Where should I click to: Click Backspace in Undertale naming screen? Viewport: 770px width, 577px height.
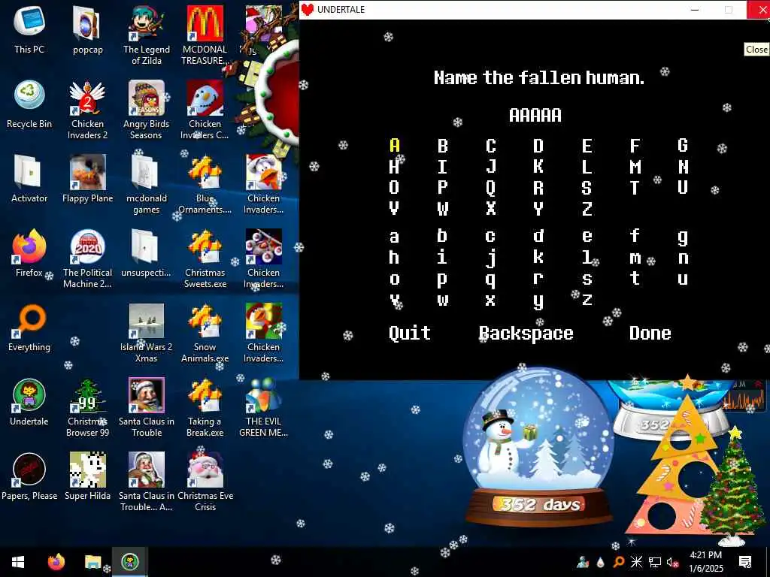click(526, 333)
